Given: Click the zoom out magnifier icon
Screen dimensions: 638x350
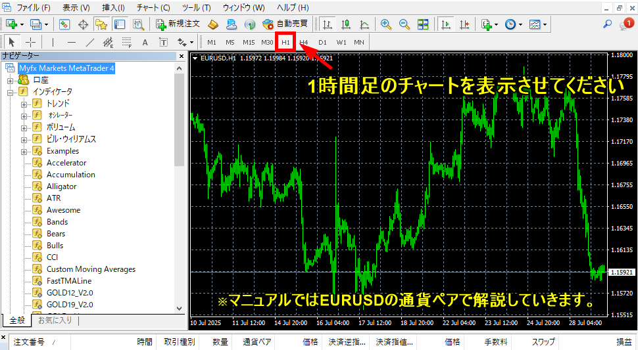Looking at the screenshot, I should (x=405, y=24).
